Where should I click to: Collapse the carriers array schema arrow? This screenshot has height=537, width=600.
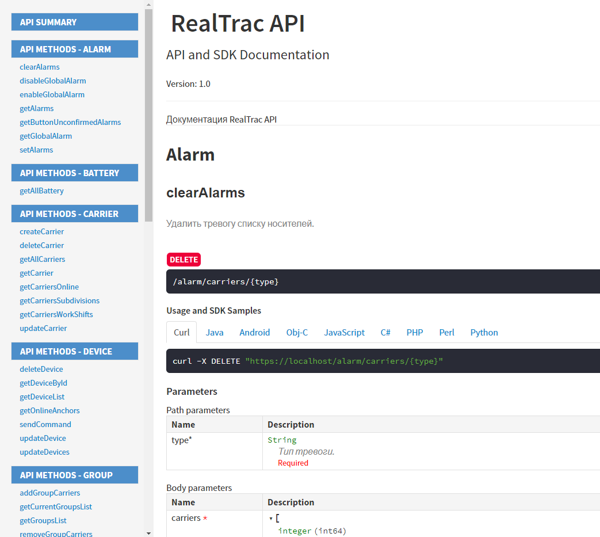click(271, 519)
